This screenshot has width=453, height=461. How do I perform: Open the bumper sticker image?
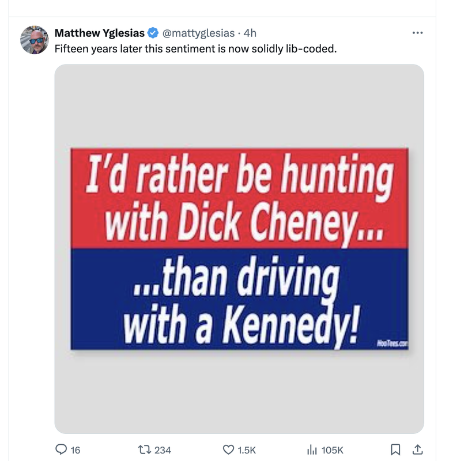coord(239,249)
